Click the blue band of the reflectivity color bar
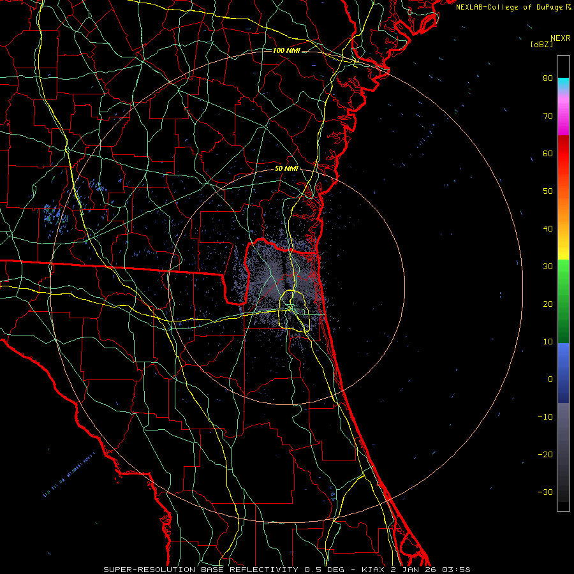 point(563,372)
